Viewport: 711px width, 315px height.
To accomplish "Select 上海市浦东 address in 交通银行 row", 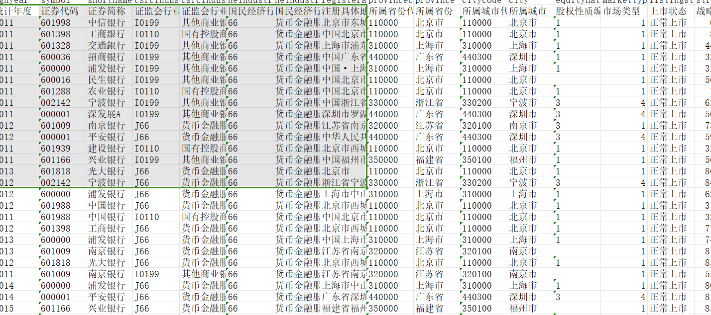I will (344, 45).
